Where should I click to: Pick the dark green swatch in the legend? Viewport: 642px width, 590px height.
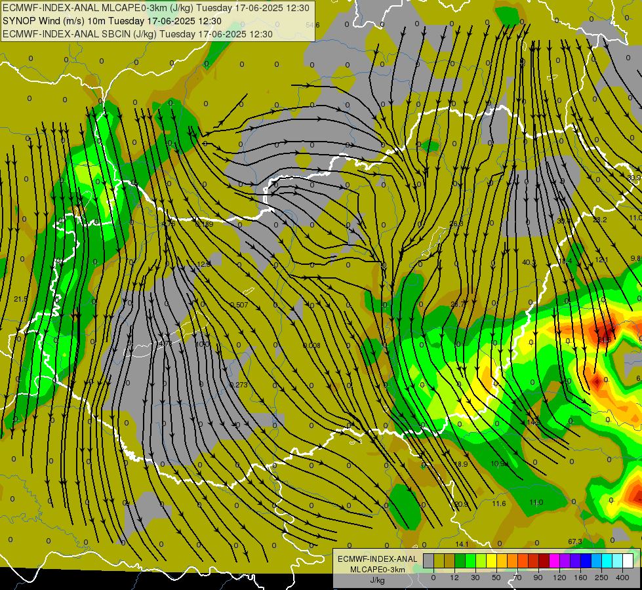click(460, 560)
